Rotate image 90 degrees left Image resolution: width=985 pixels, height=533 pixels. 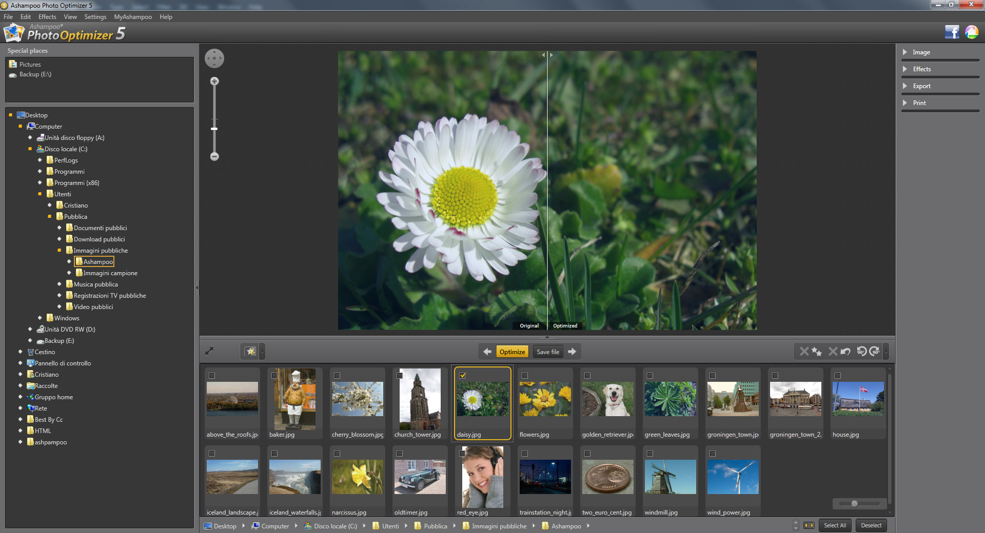[862, 351]
